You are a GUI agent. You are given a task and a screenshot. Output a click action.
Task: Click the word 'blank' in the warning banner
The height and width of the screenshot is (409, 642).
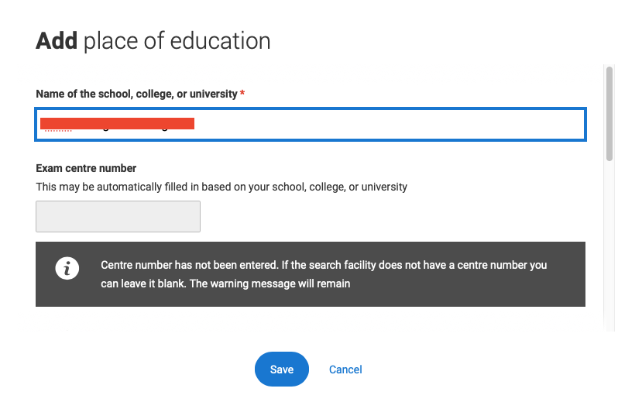coord(168,284)
